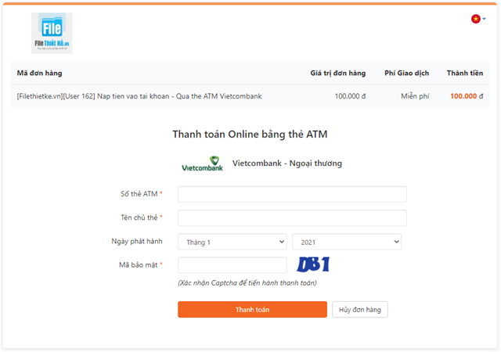Viewport: 501px width, 352px height.
Task: Click the Xác nhận Captcha hint text
Action: click(247, 283)
